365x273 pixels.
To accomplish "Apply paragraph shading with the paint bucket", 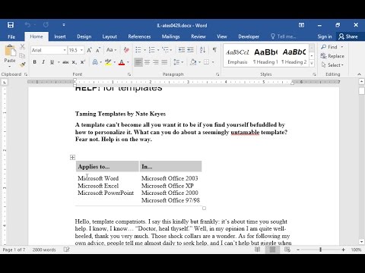I will click(193, 62).
